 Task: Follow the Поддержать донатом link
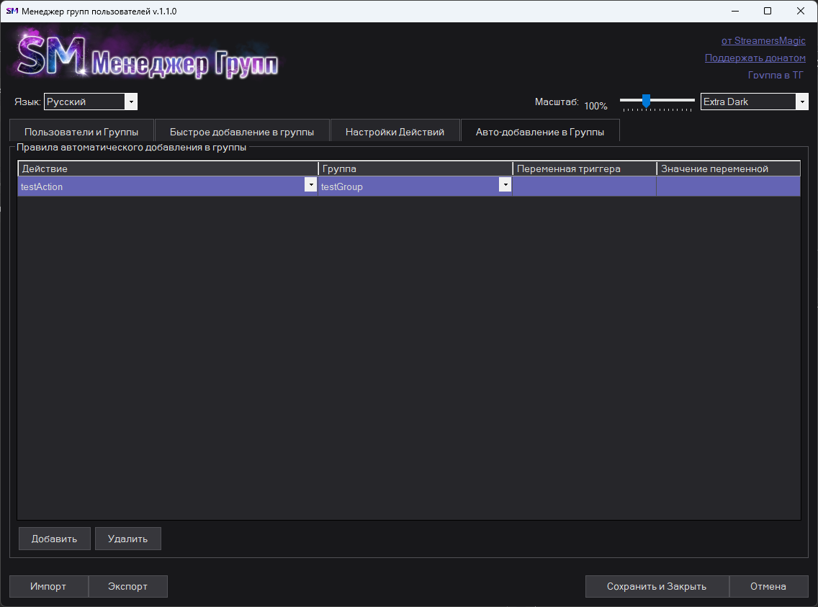[x=755, y=58]
